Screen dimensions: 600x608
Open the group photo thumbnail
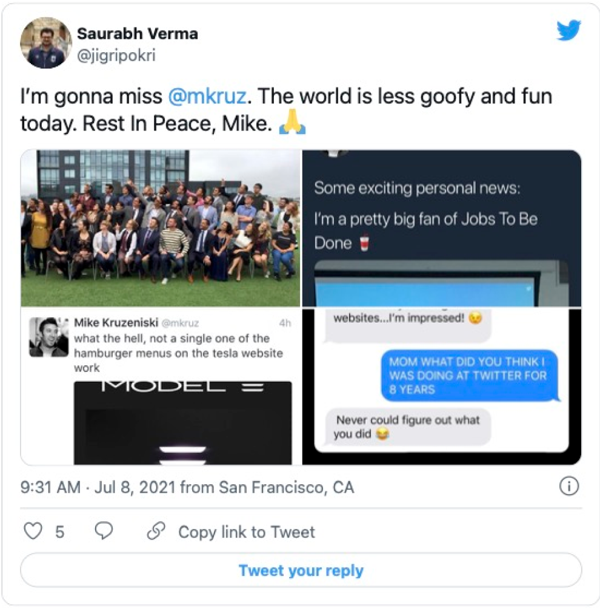(x=161, y=228)
